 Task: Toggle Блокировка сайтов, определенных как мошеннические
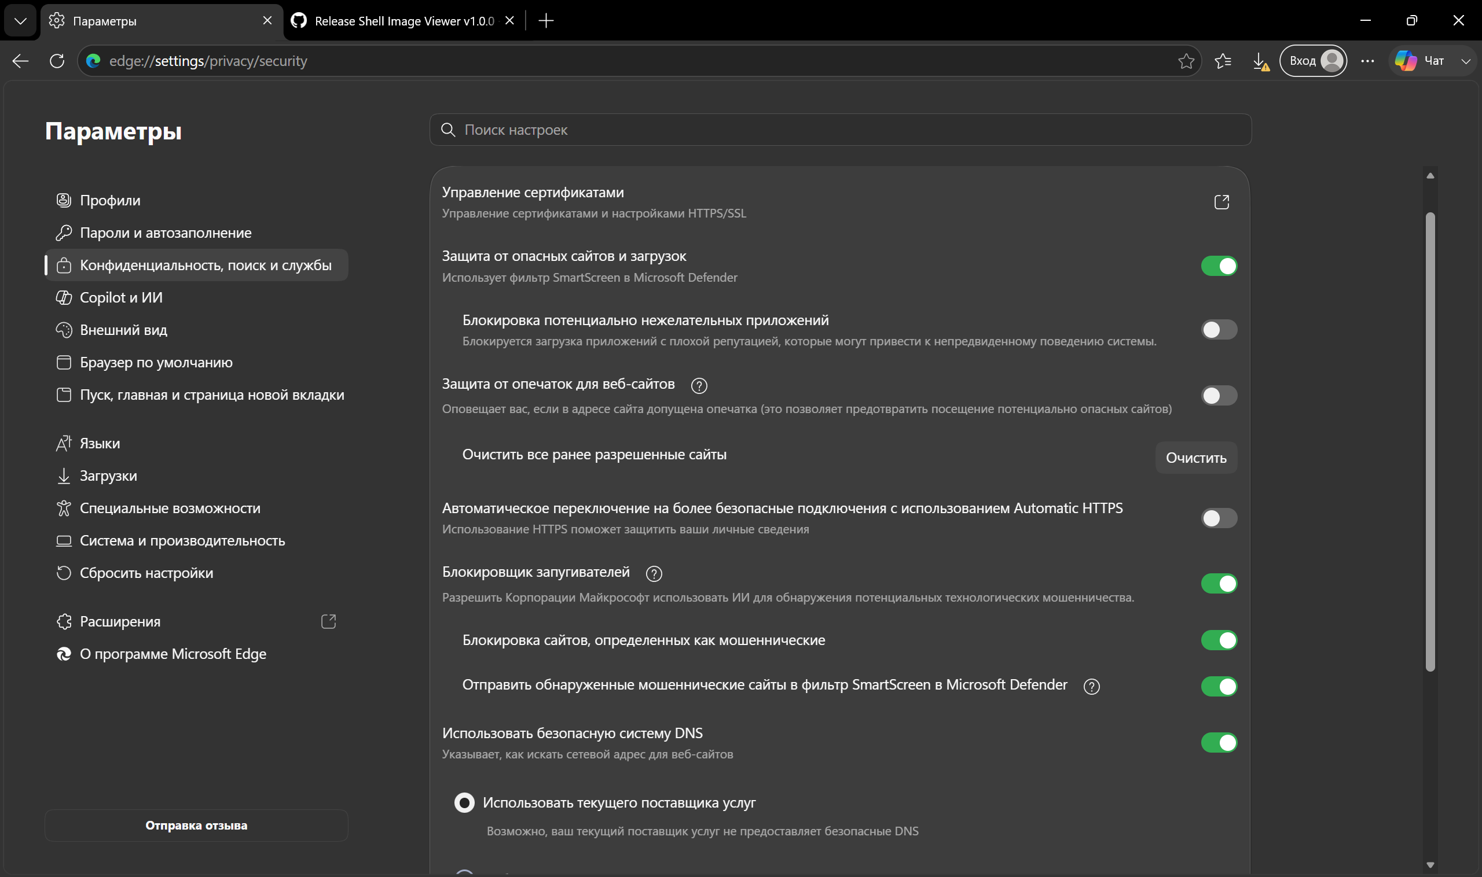coord(1219,640)
